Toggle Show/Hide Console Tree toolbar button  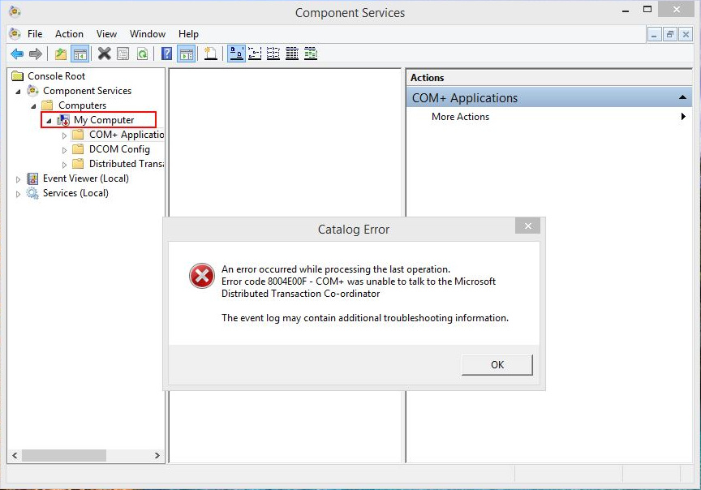[80, 54]
